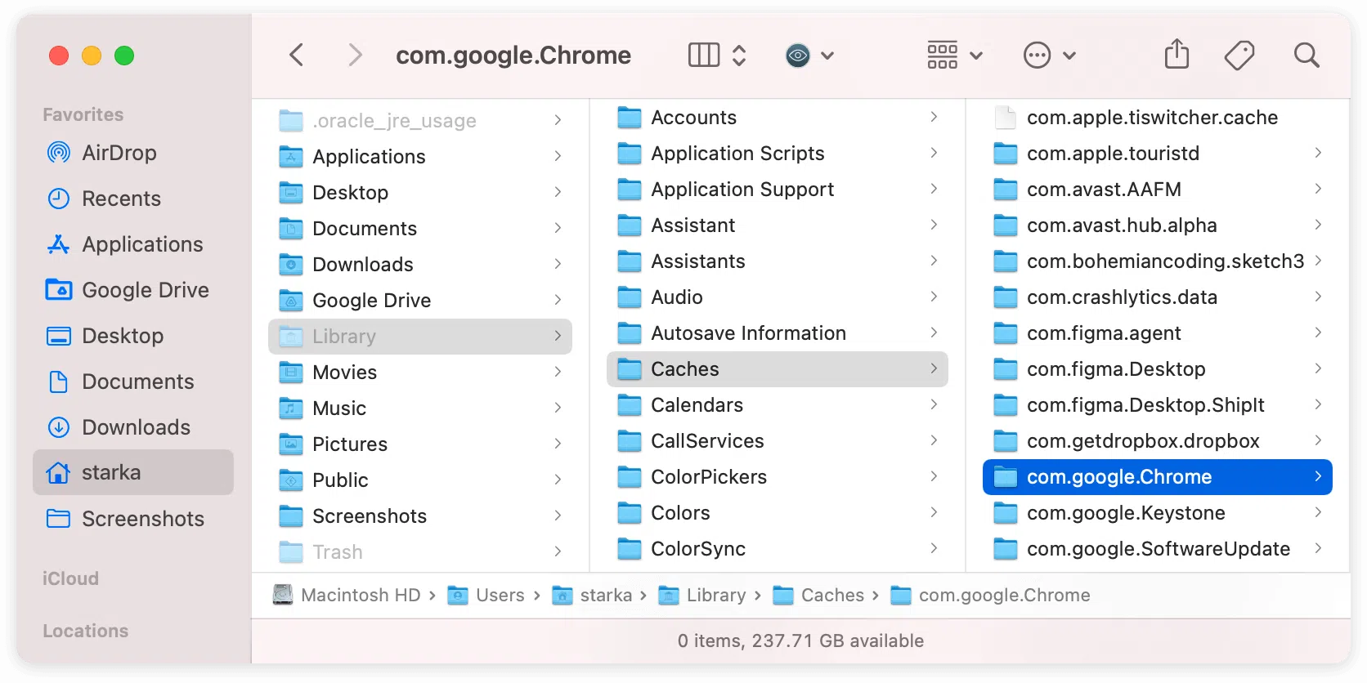This screenshot has width=1367, height=683.
Task: Open AirDrop in the sidebar
Action: (x=119, y=153)
